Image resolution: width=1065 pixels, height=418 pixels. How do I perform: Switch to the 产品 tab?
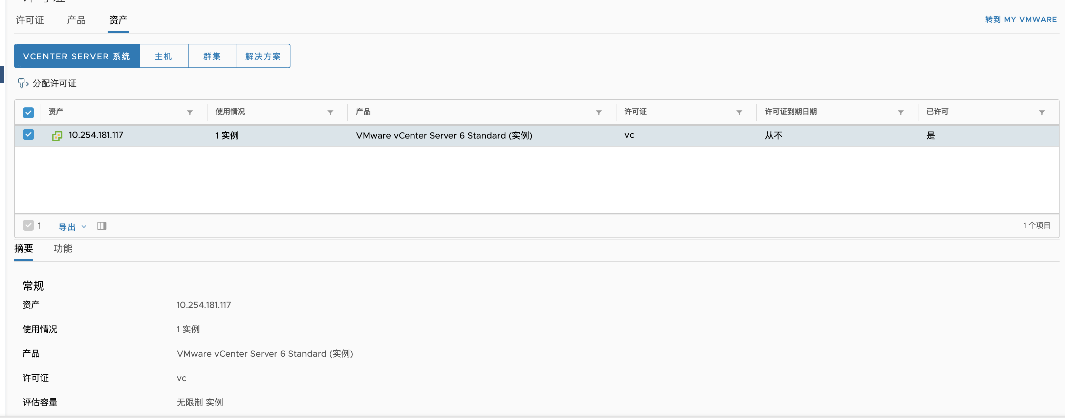click(x=76, y=20)
